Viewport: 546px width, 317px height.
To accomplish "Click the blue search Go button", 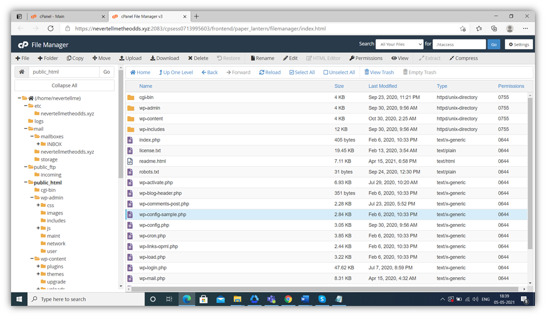I will 494,44.
